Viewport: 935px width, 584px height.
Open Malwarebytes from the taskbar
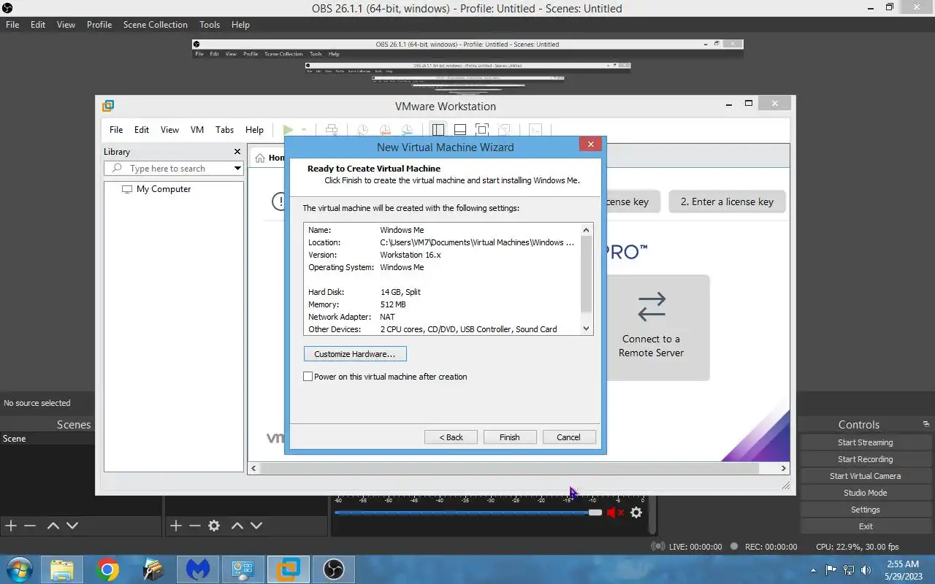coord(198,569)
